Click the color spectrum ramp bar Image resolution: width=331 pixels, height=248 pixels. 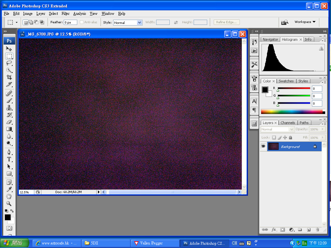coord(292,112)
